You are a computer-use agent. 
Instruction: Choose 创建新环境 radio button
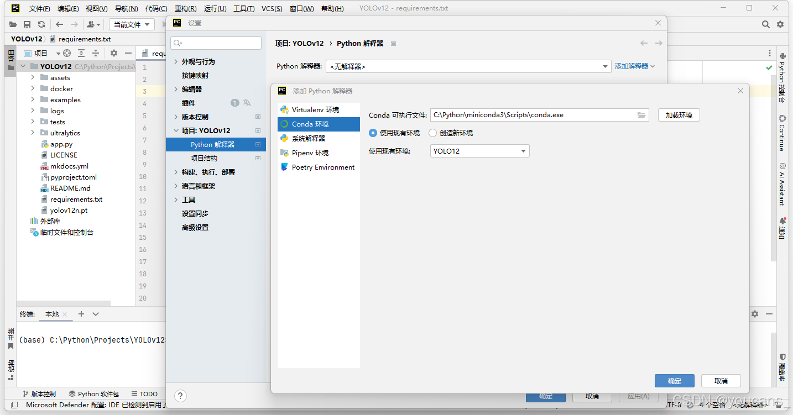click(x=433, y=133)
